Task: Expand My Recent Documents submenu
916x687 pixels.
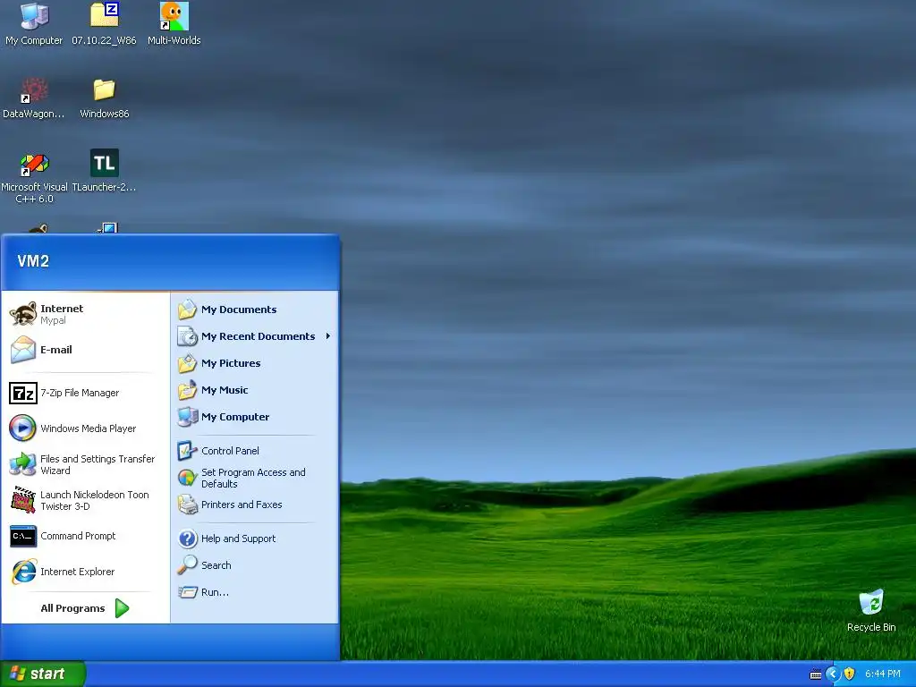Action: [x=255, y=336]
